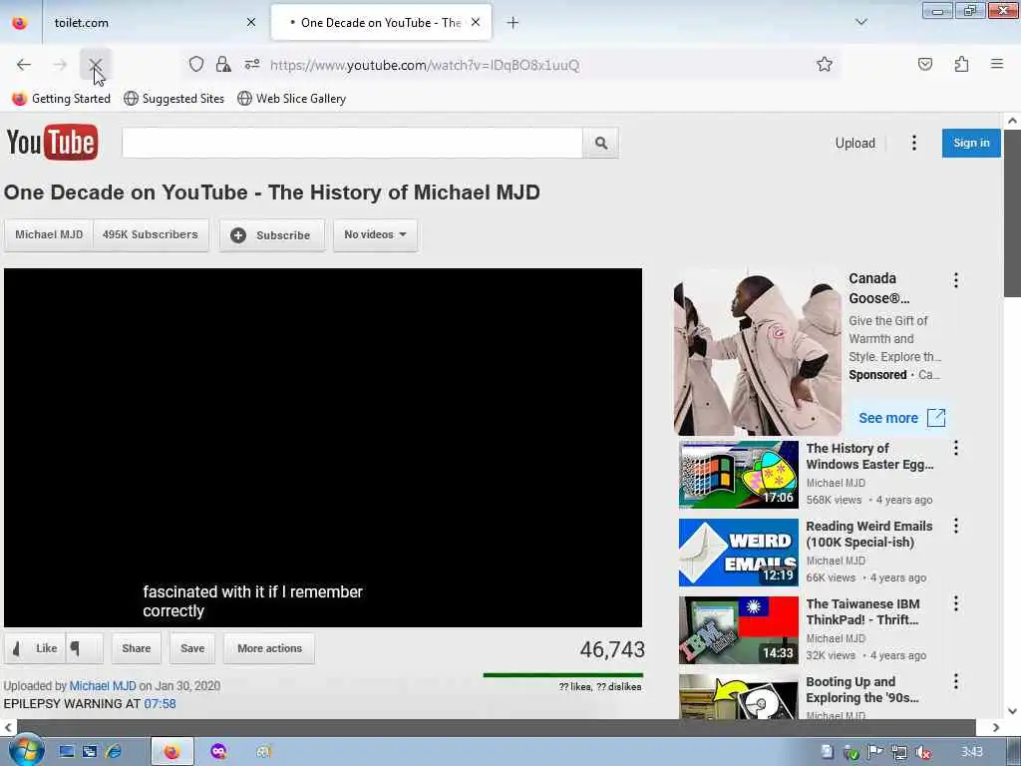Click the Save button under video
This screenshot has height=766, width=1021.
coord(192,648)
